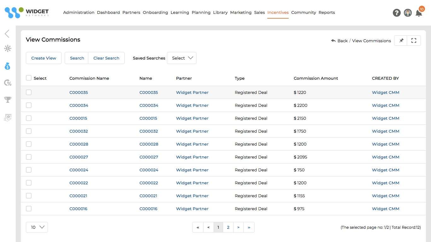Open the notifications bell icon

pyautogui.click(x=419, y=13)
